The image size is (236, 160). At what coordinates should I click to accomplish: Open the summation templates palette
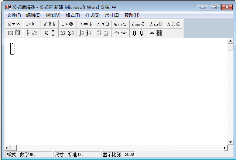tap(67, 33)
